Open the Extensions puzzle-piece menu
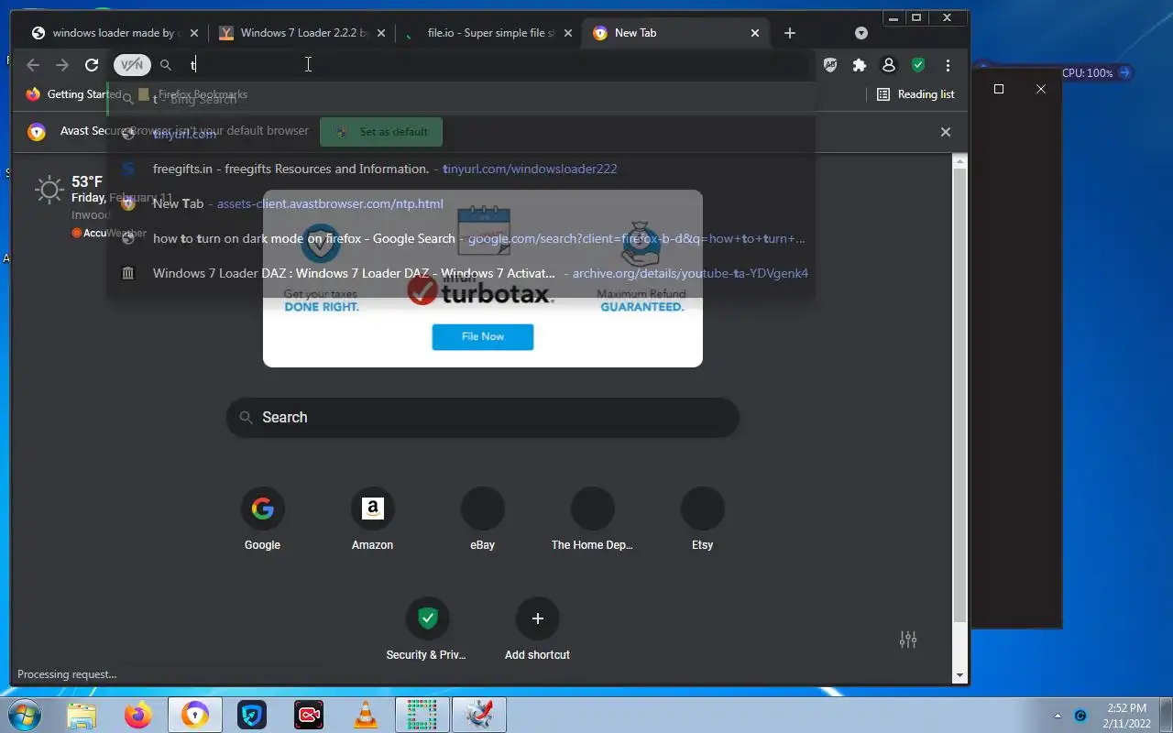This screenshot has width=1173, height=733. (860, 65)
